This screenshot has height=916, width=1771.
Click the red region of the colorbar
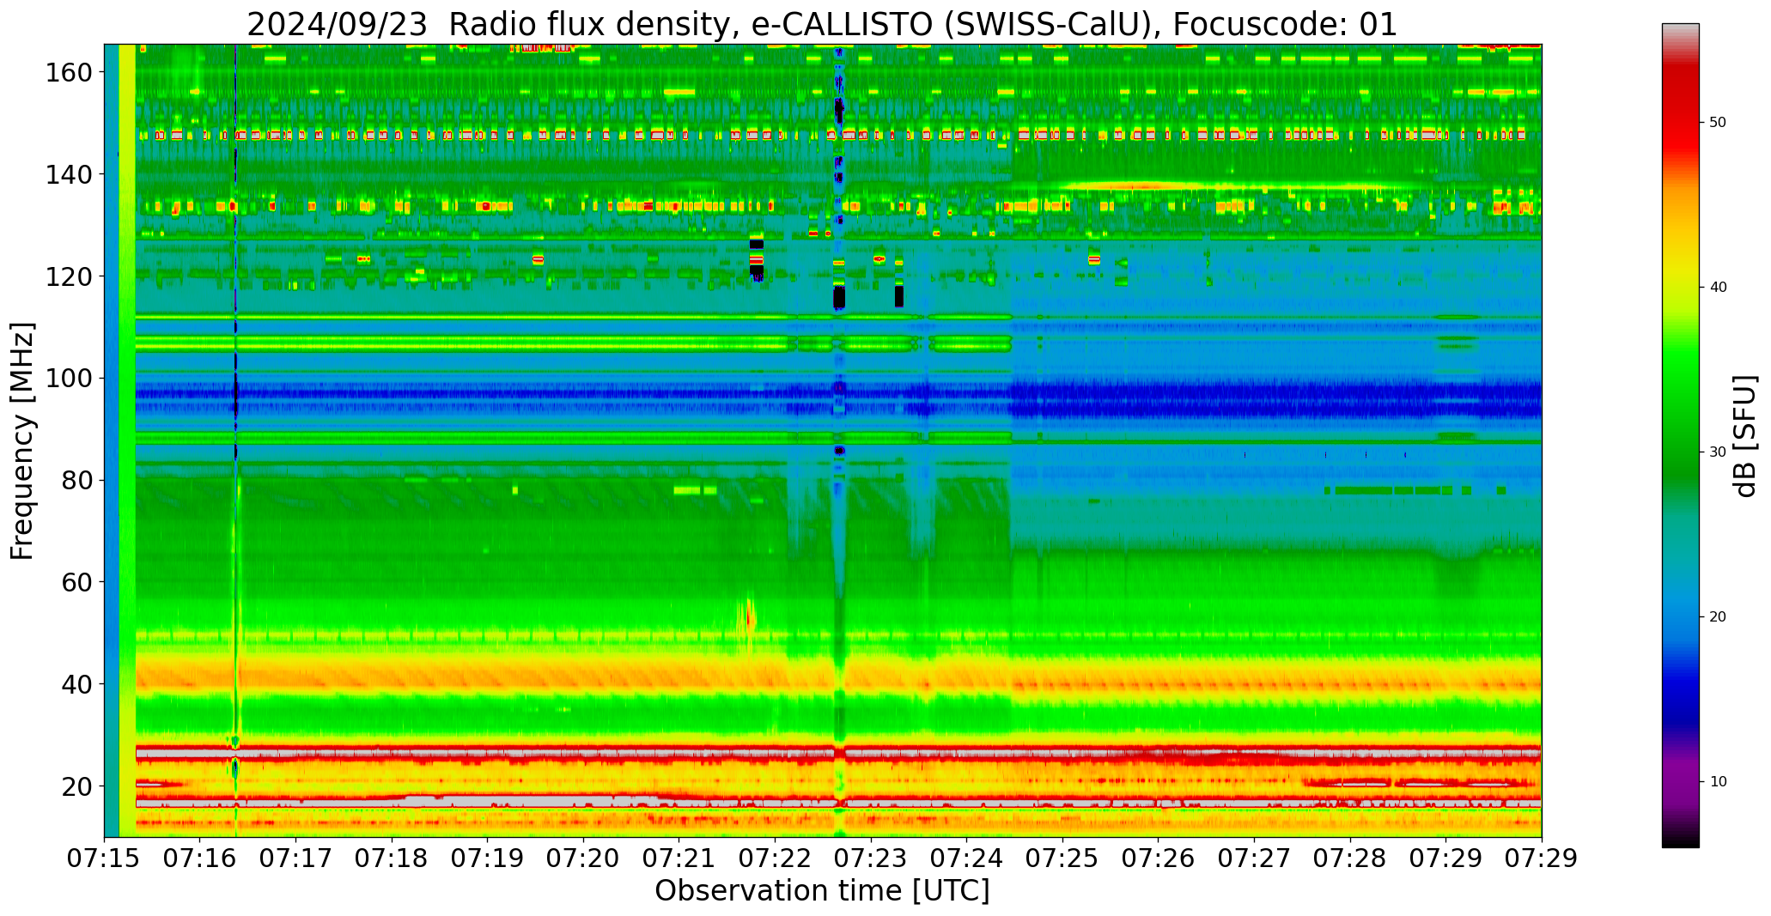point(1680,112)
